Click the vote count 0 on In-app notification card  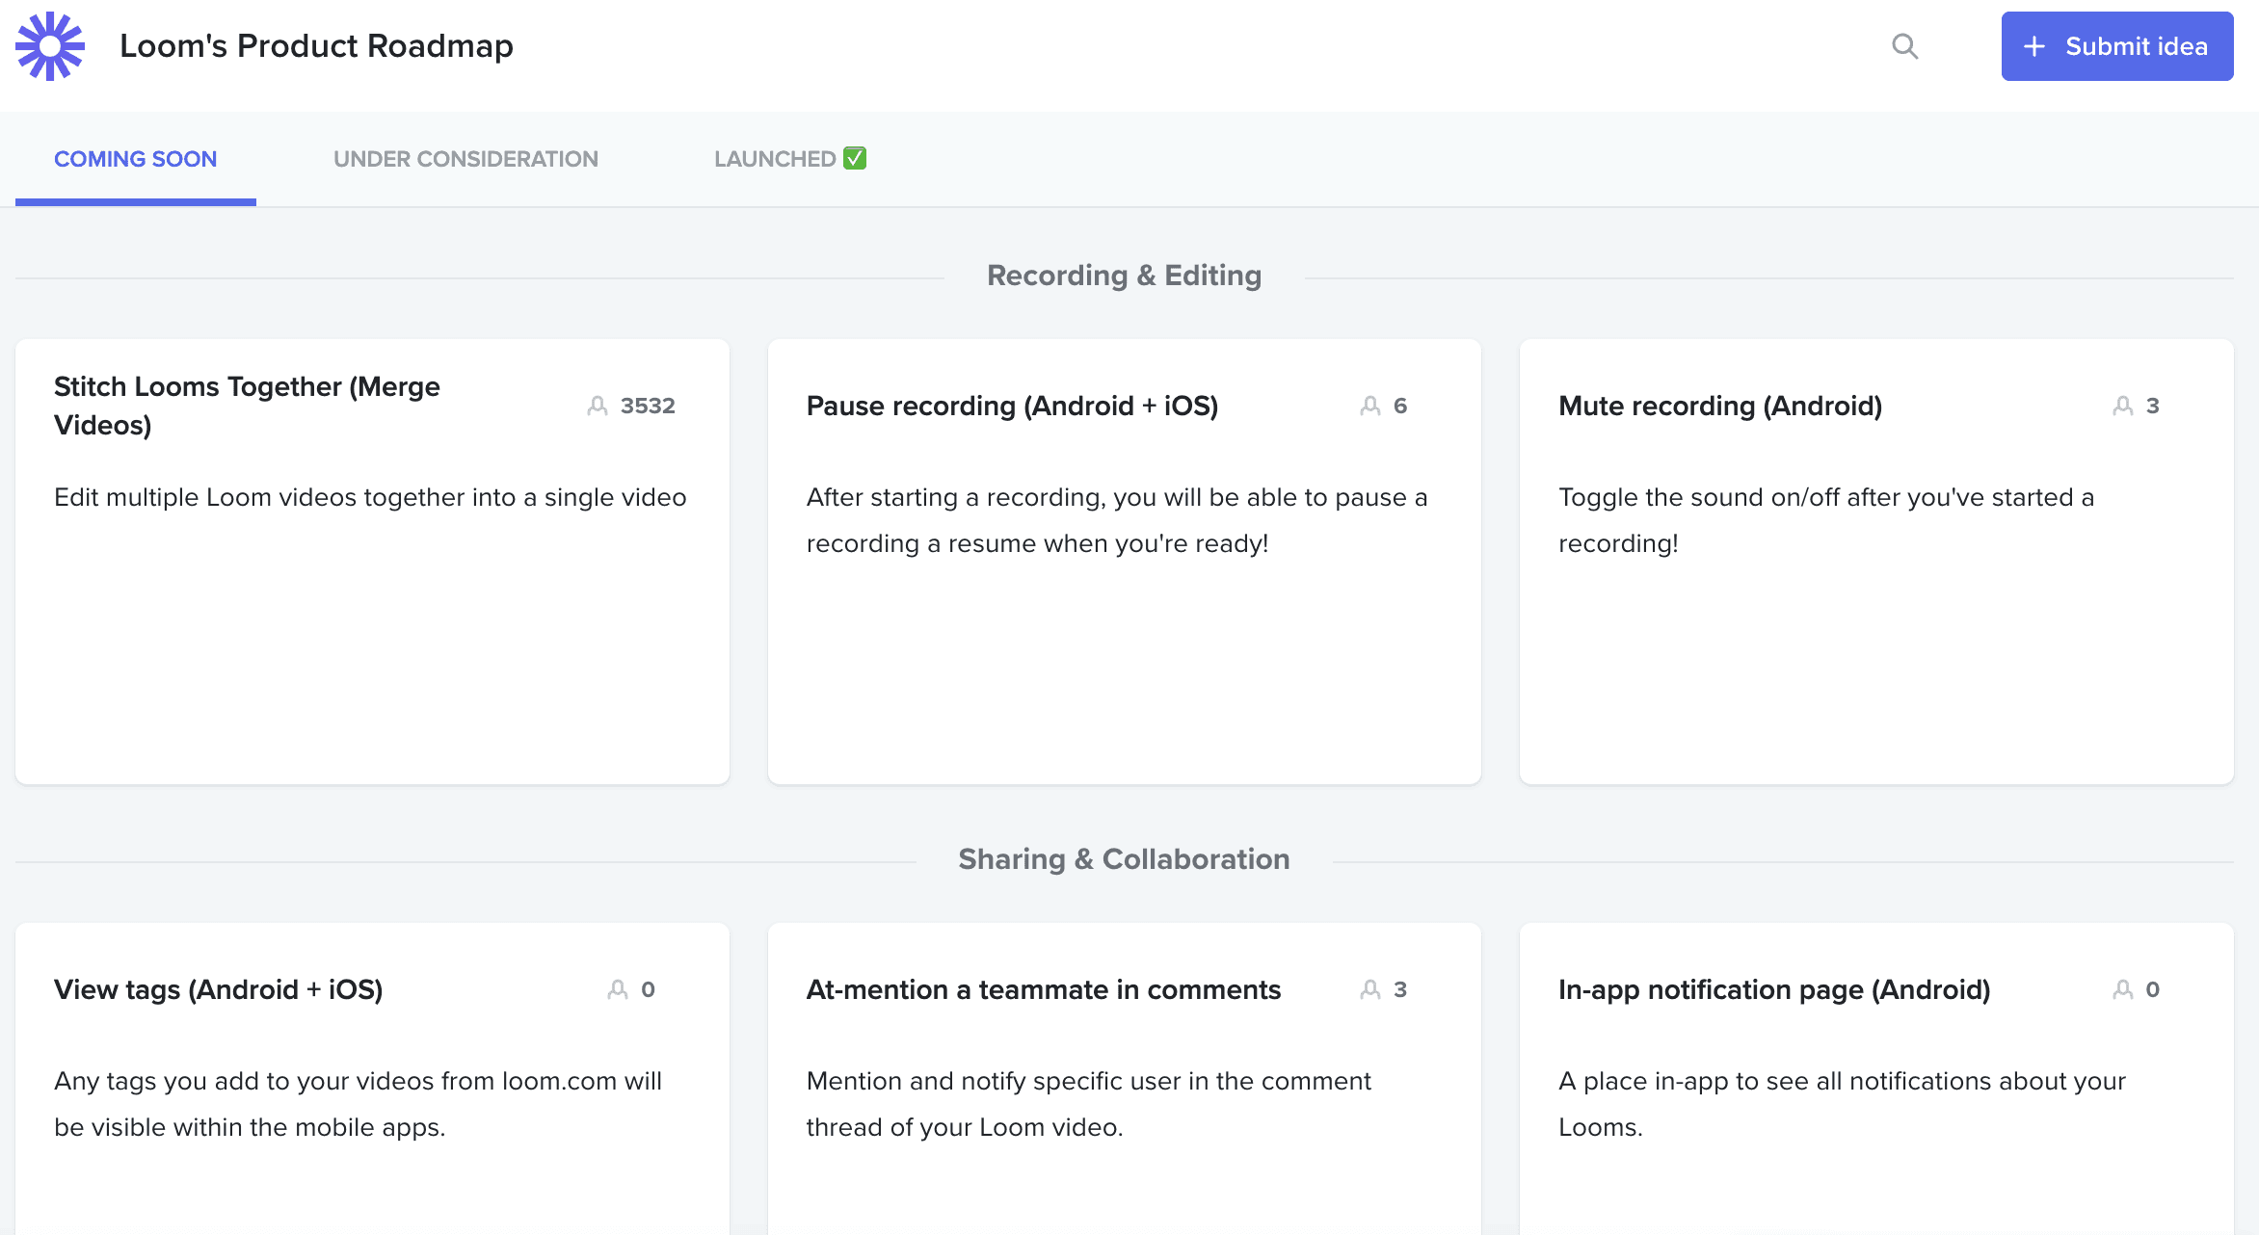pos(2153,989)
